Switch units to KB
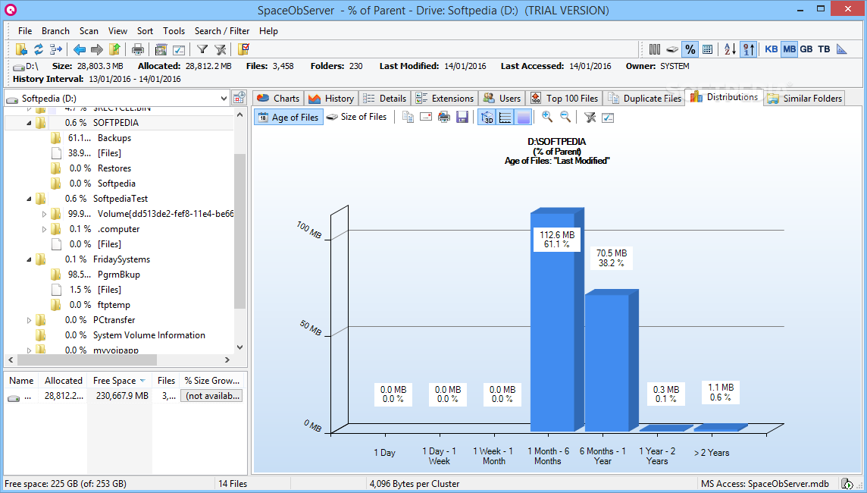 pyautogui.click(x=772, y=49)
